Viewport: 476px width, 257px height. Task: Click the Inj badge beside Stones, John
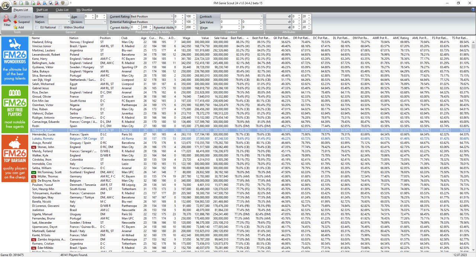[33, 147]
